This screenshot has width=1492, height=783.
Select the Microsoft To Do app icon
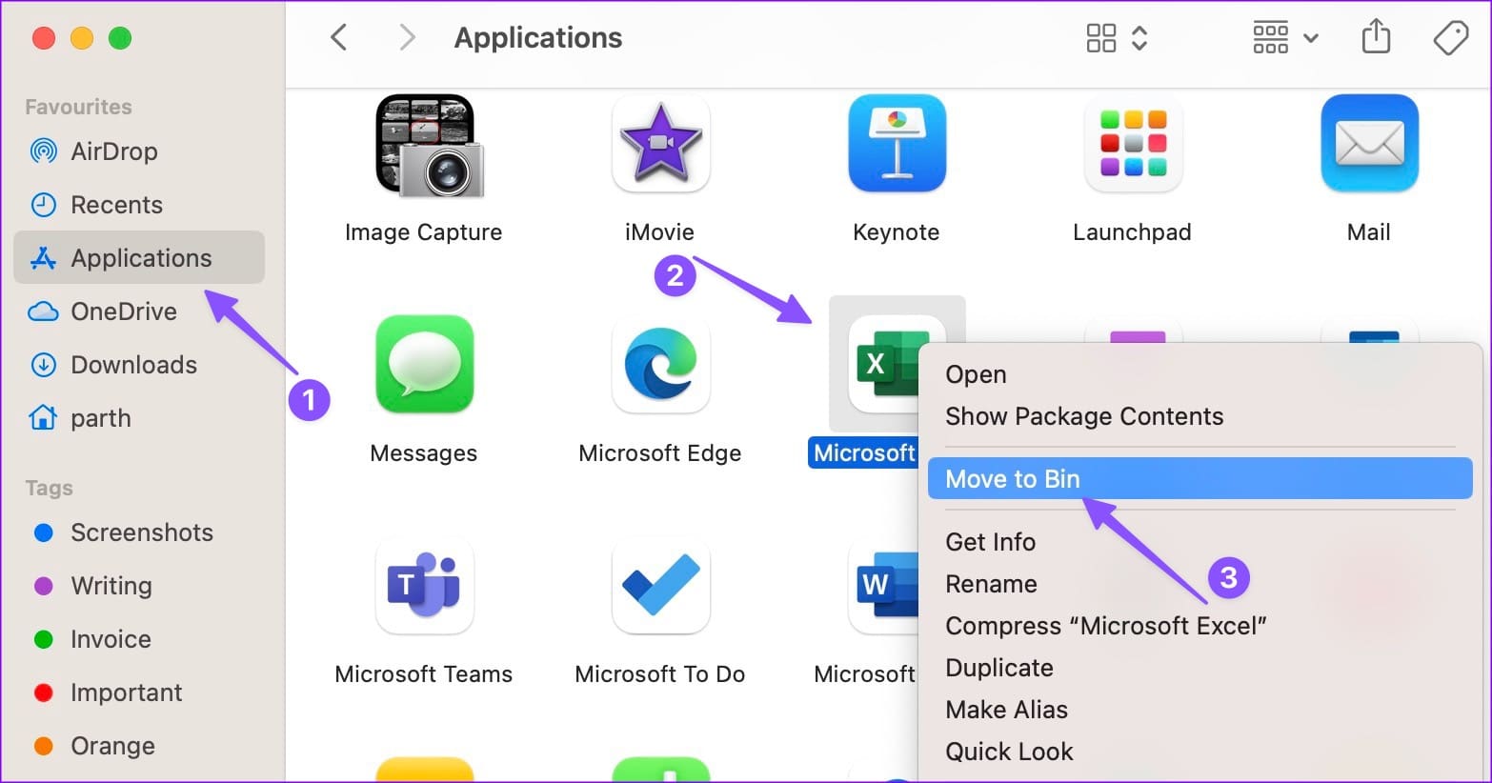(660, 585)
